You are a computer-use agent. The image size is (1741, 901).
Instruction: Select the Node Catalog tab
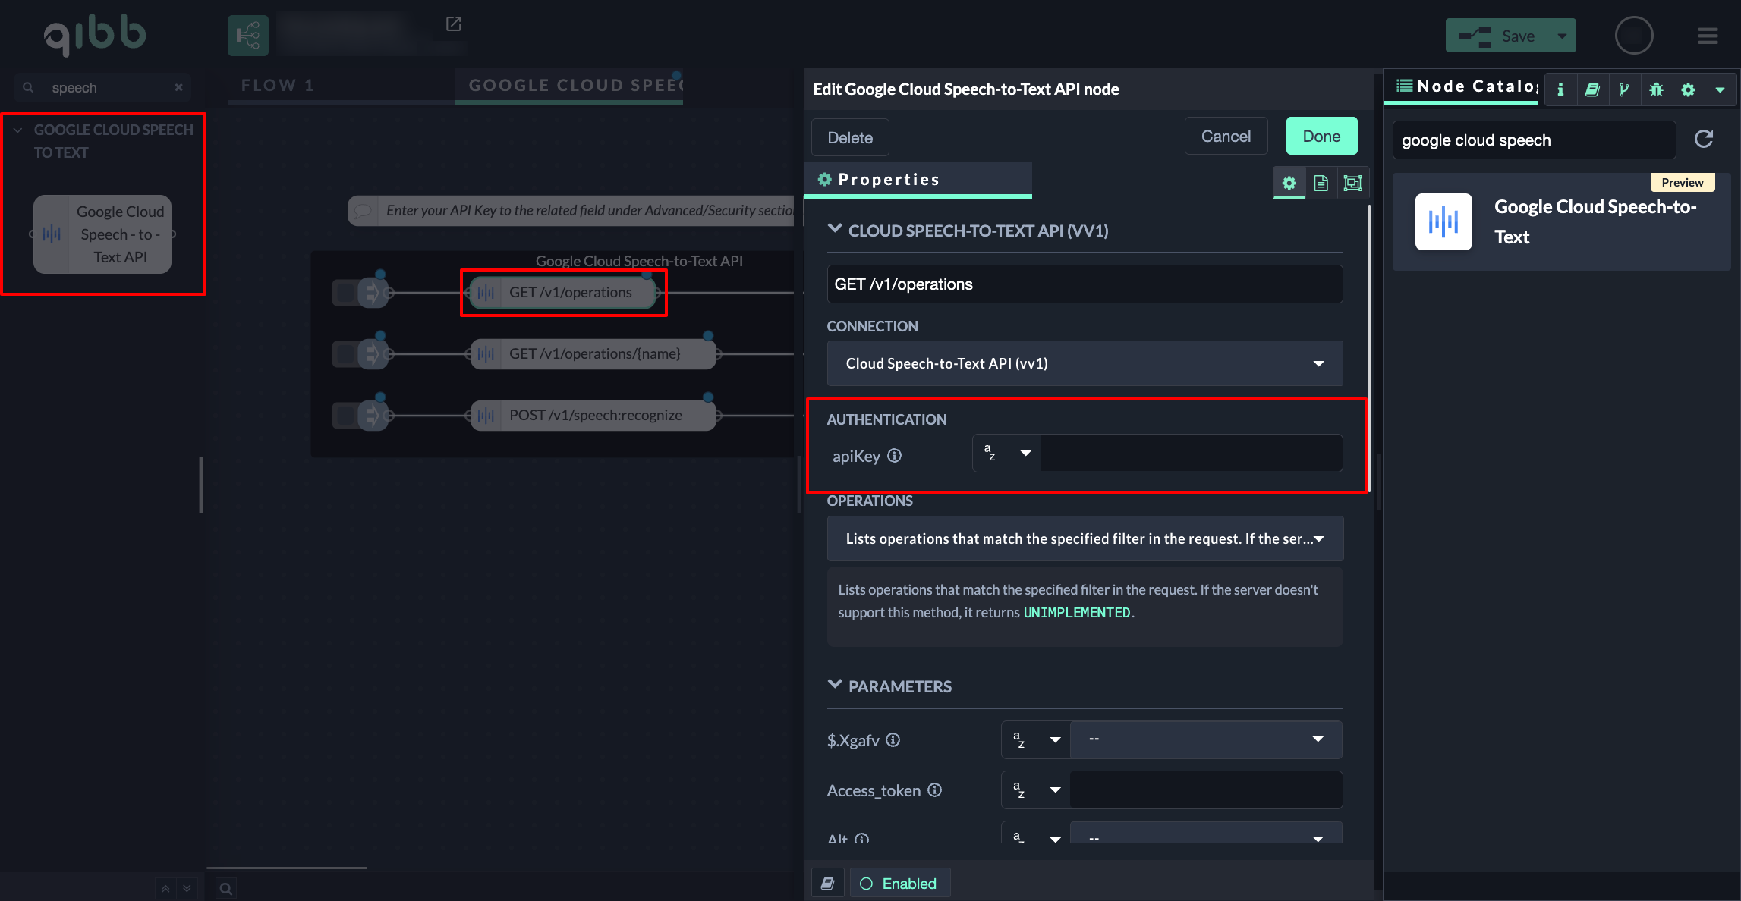pyautogui.click(x=1466, y=86)
